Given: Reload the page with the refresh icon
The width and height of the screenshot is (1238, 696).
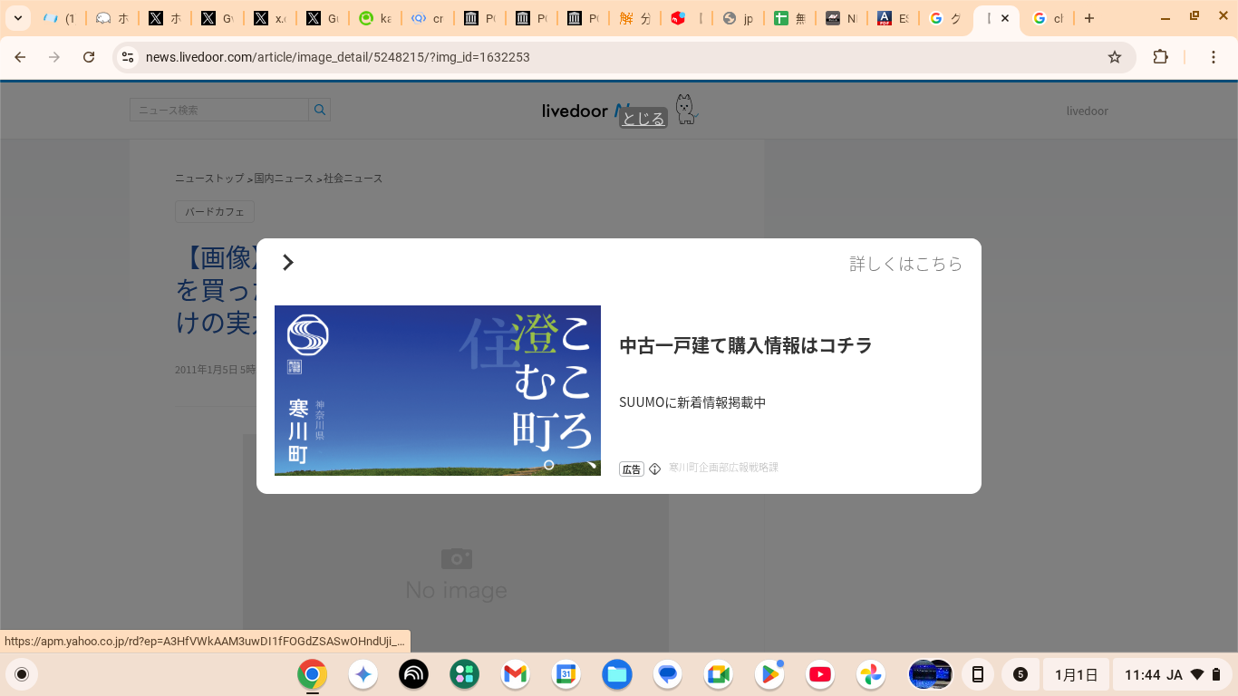Looking at the screenshot, I should click(x=89, y=57).
